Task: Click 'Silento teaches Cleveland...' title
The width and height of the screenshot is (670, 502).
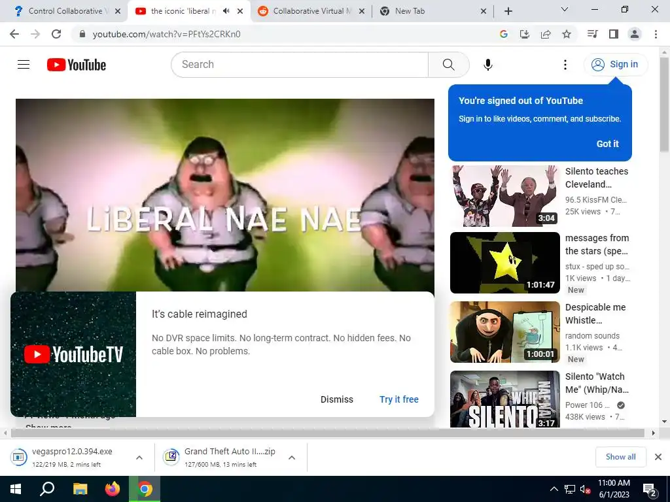Action: pos(597,178)
